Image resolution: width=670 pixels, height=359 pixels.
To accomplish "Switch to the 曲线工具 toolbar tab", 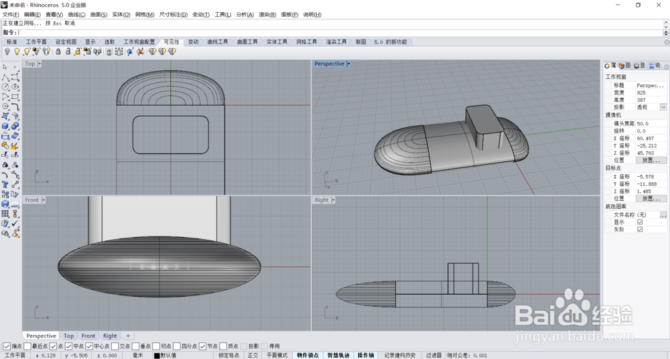I will 218,42.
